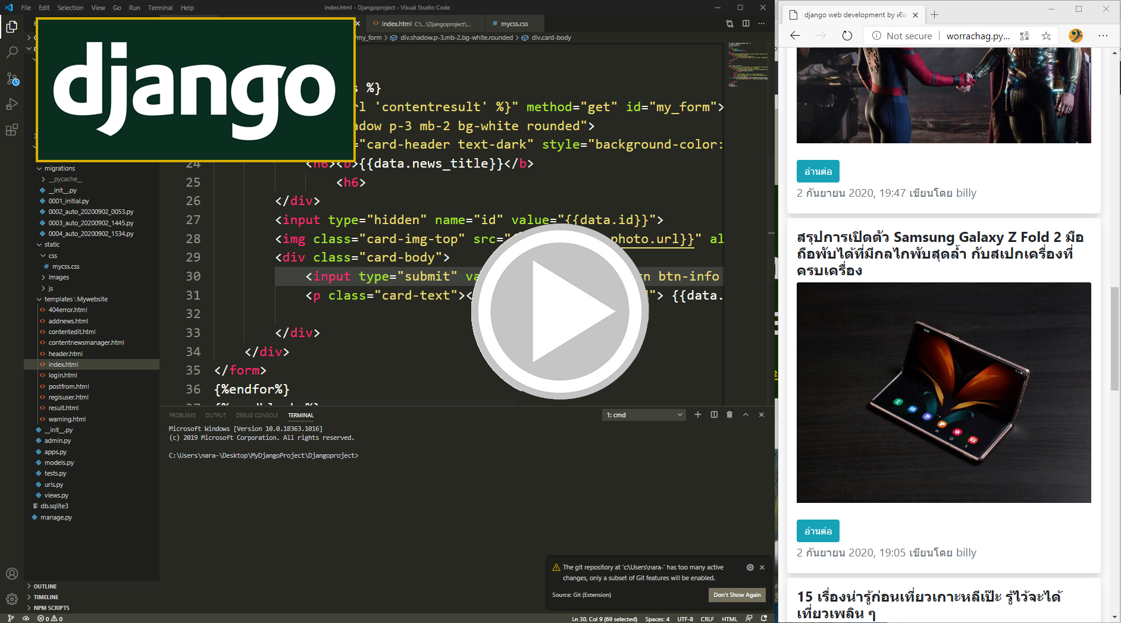Click the Don't Show Again button
This screenshot has width=1121, height=623.
[737, 595]
